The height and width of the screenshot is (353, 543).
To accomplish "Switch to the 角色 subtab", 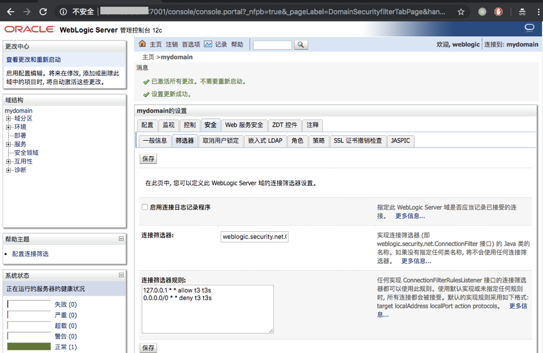I will click(297, 141).
